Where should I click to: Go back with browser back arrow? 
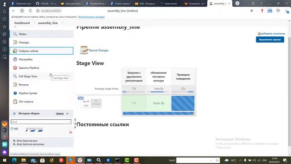[x=14, y=11]
